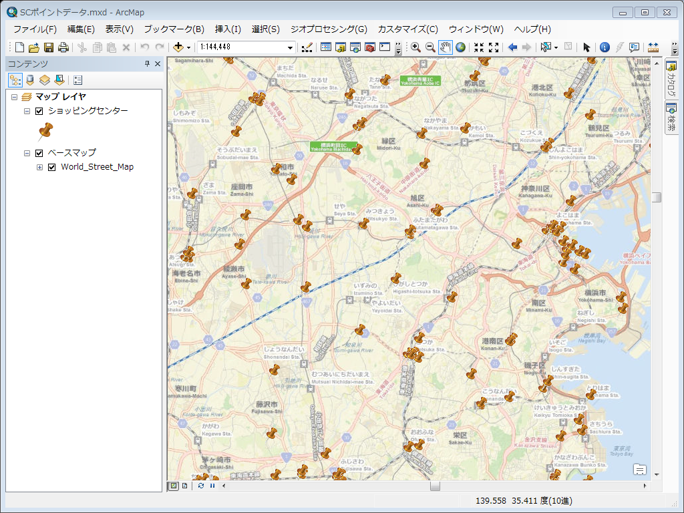Open the カタログ side tab

[671, 79]
